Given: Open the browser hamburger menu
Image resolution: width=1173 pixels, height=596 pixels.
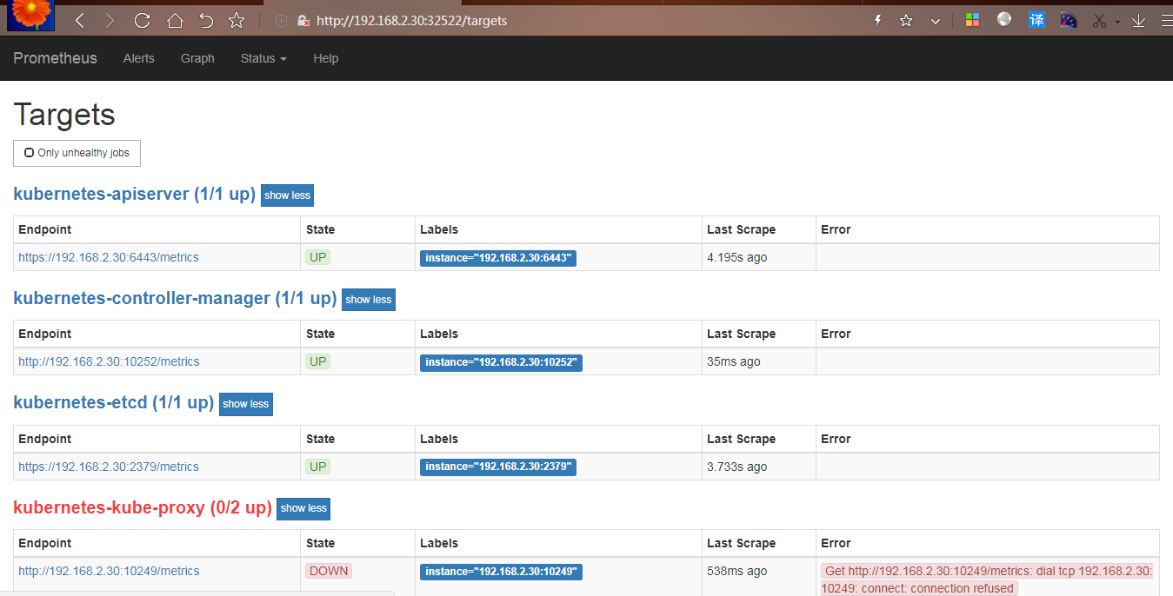Looking at the screenshot, I should coord(1165,20).
